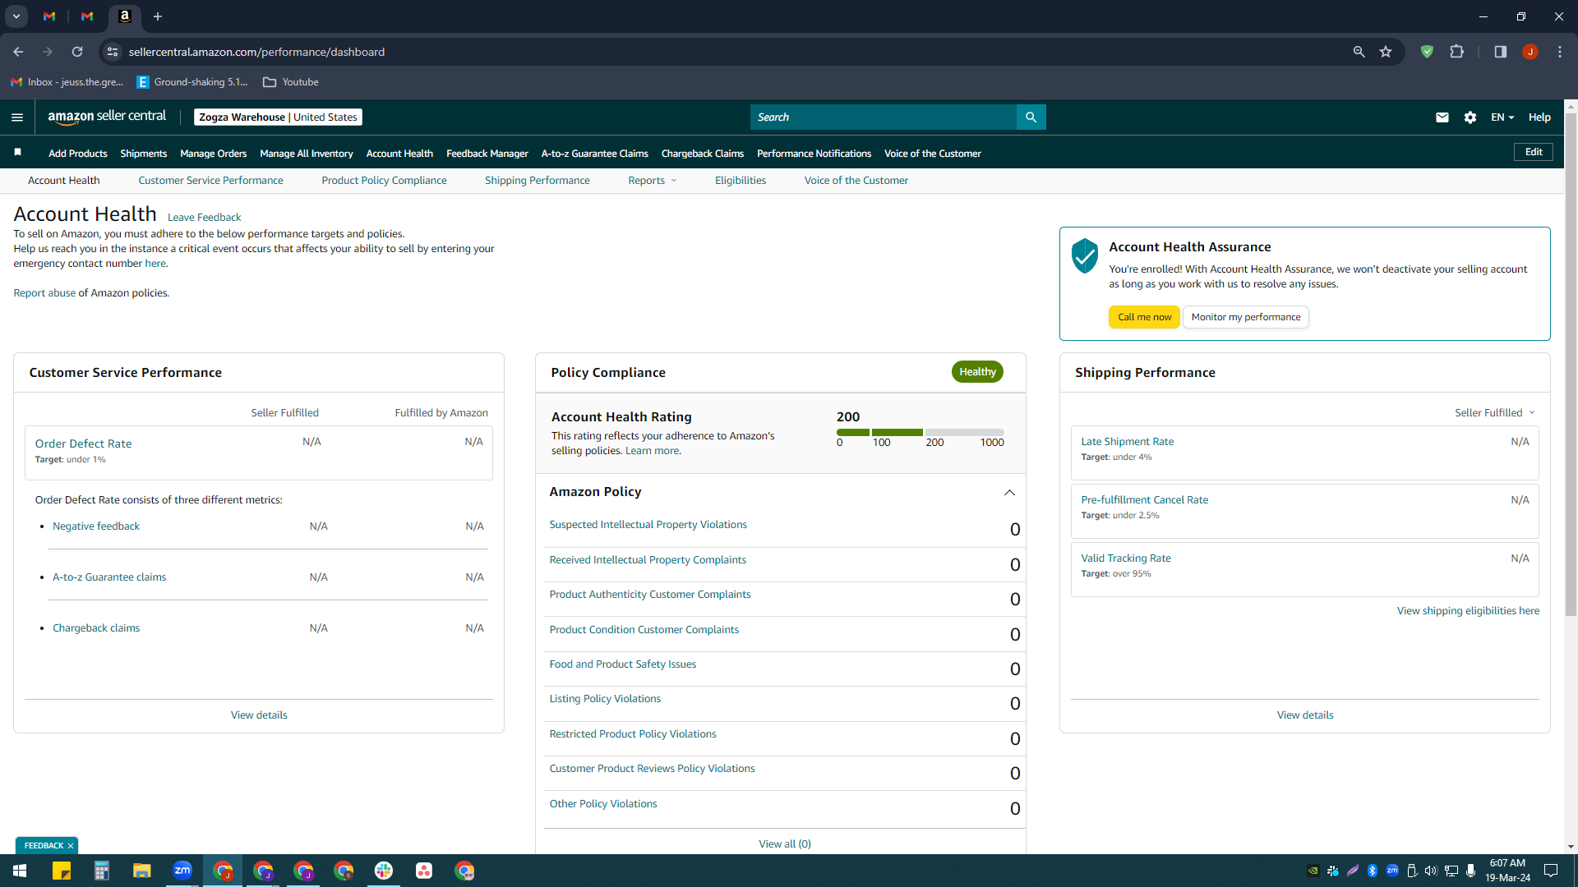Click the browser address bar URL
Viewport: 1578px width, 887px height.
[x=256, y=52]
